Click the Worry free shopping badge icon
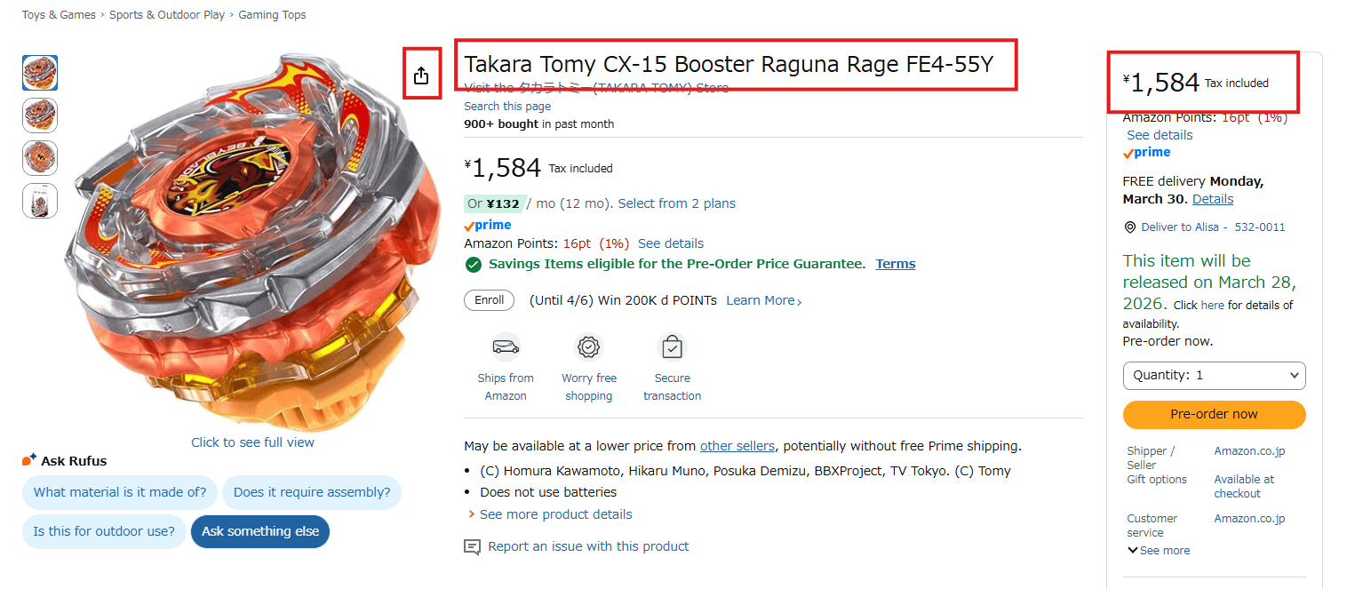Screen dimensions: 1363x589 (588, 346)
